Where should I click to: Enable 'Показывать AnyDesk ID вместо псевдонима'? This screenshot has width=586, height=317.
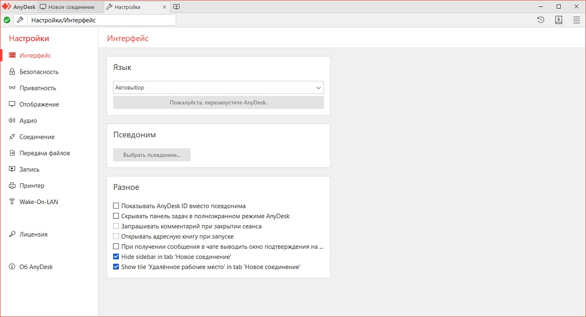click(x=116, y=206)
